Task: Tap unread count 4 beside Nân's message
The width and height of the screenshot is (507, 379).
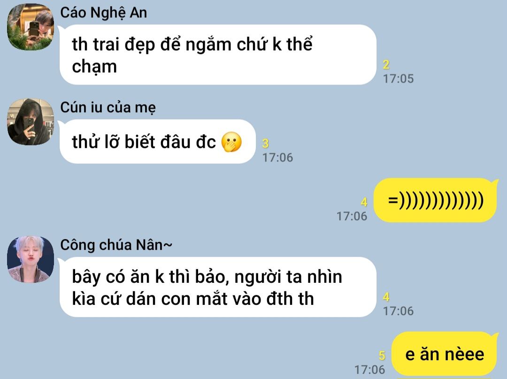Action: coord(386,297)
